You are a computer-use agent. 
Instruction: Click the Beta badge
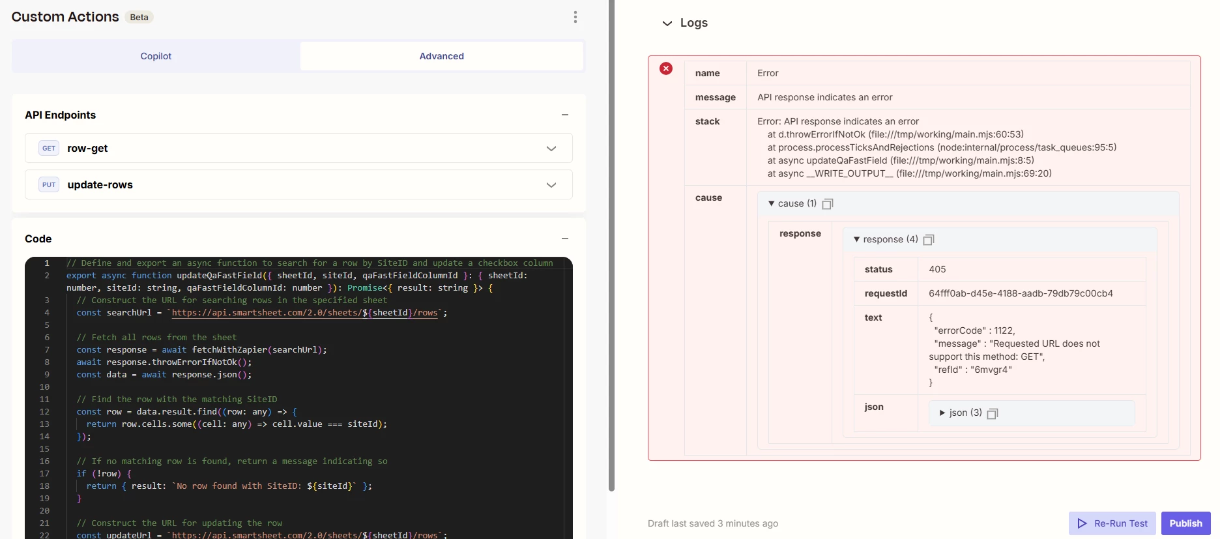139,17
